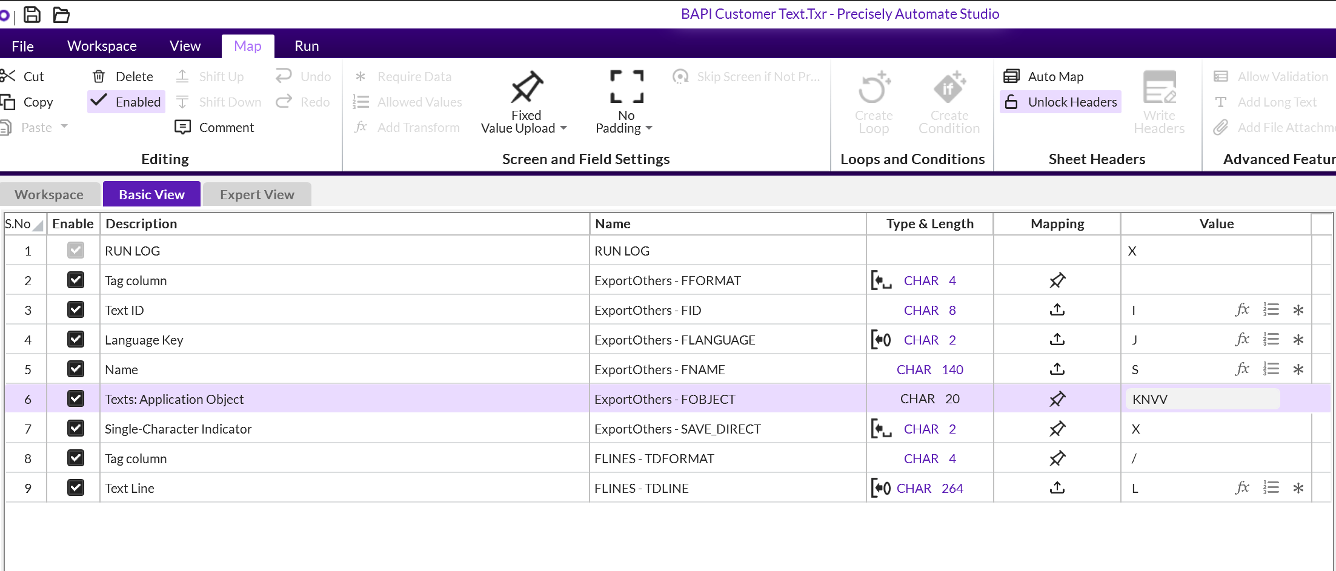Click the KNVV value input field

pos(1202,399)
